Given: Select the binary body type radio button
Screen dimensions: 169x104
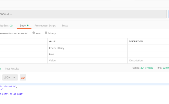Looking at the screenshot, I should coord(46,33).
